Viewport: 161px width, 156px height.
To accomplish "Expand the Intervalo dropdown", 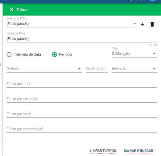I will point(134,69).
